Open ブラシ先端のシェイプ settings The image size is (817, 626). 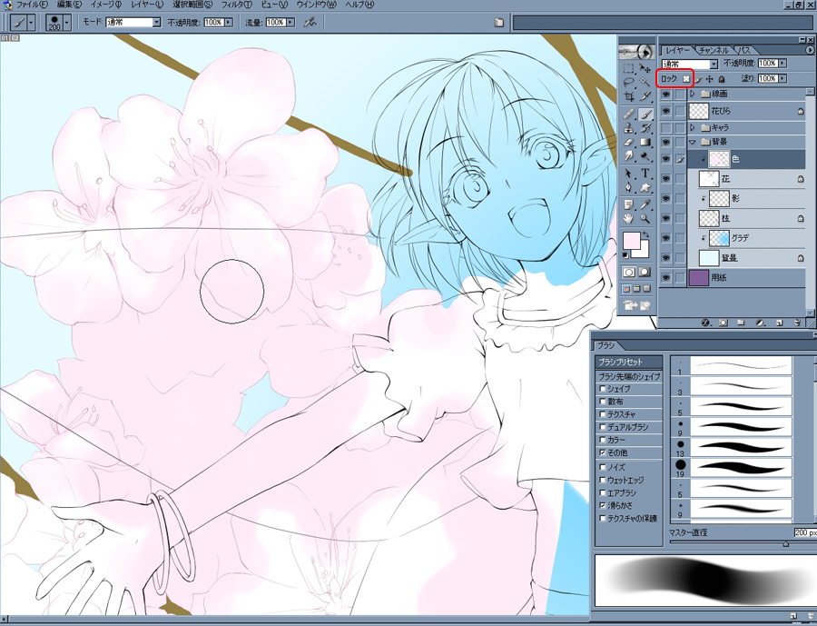pyautogui.click(x=627, y=376)
